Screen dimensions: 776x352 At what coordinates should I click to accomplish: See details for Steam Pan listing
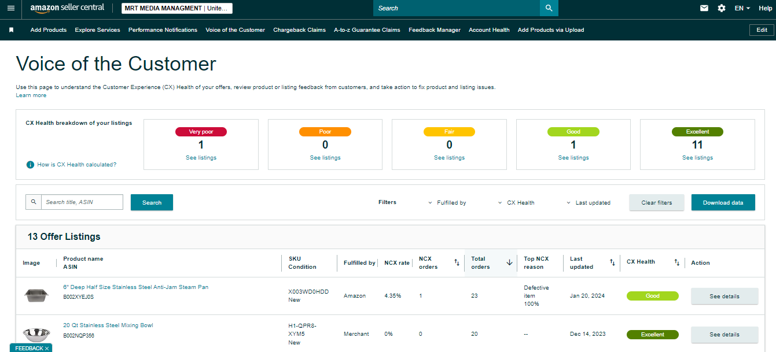click(x=724, y=296)
